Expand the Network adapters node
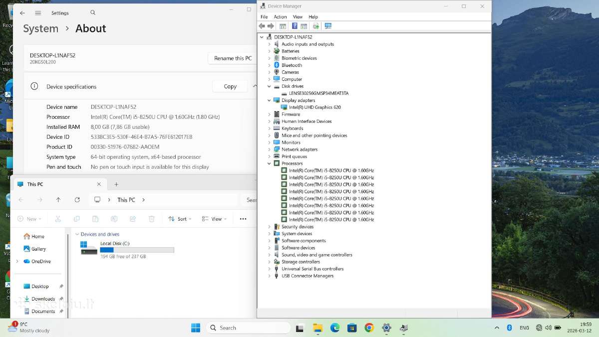 coord(269,149)
